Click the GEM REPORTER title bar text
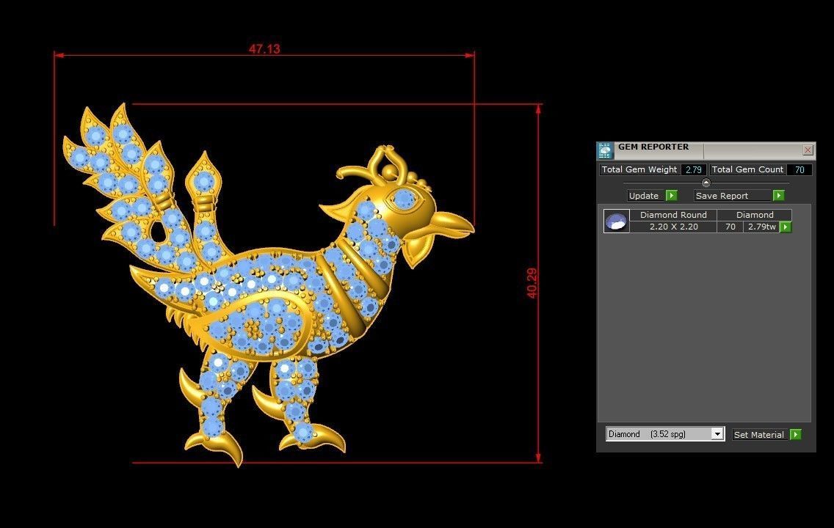This screenshot has height=528, width=834. coord(653,147)
